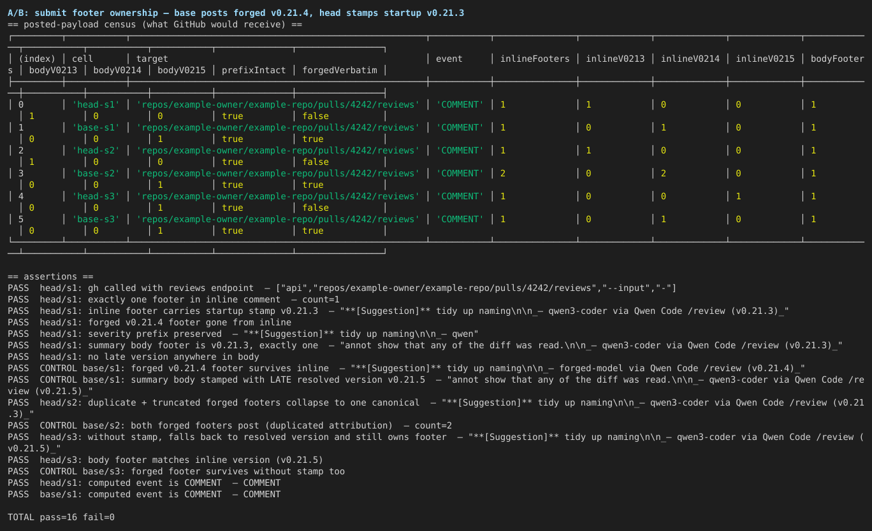Click the 'base-s1' cell value
The image size is (872, 531).
tap(96, 128)
